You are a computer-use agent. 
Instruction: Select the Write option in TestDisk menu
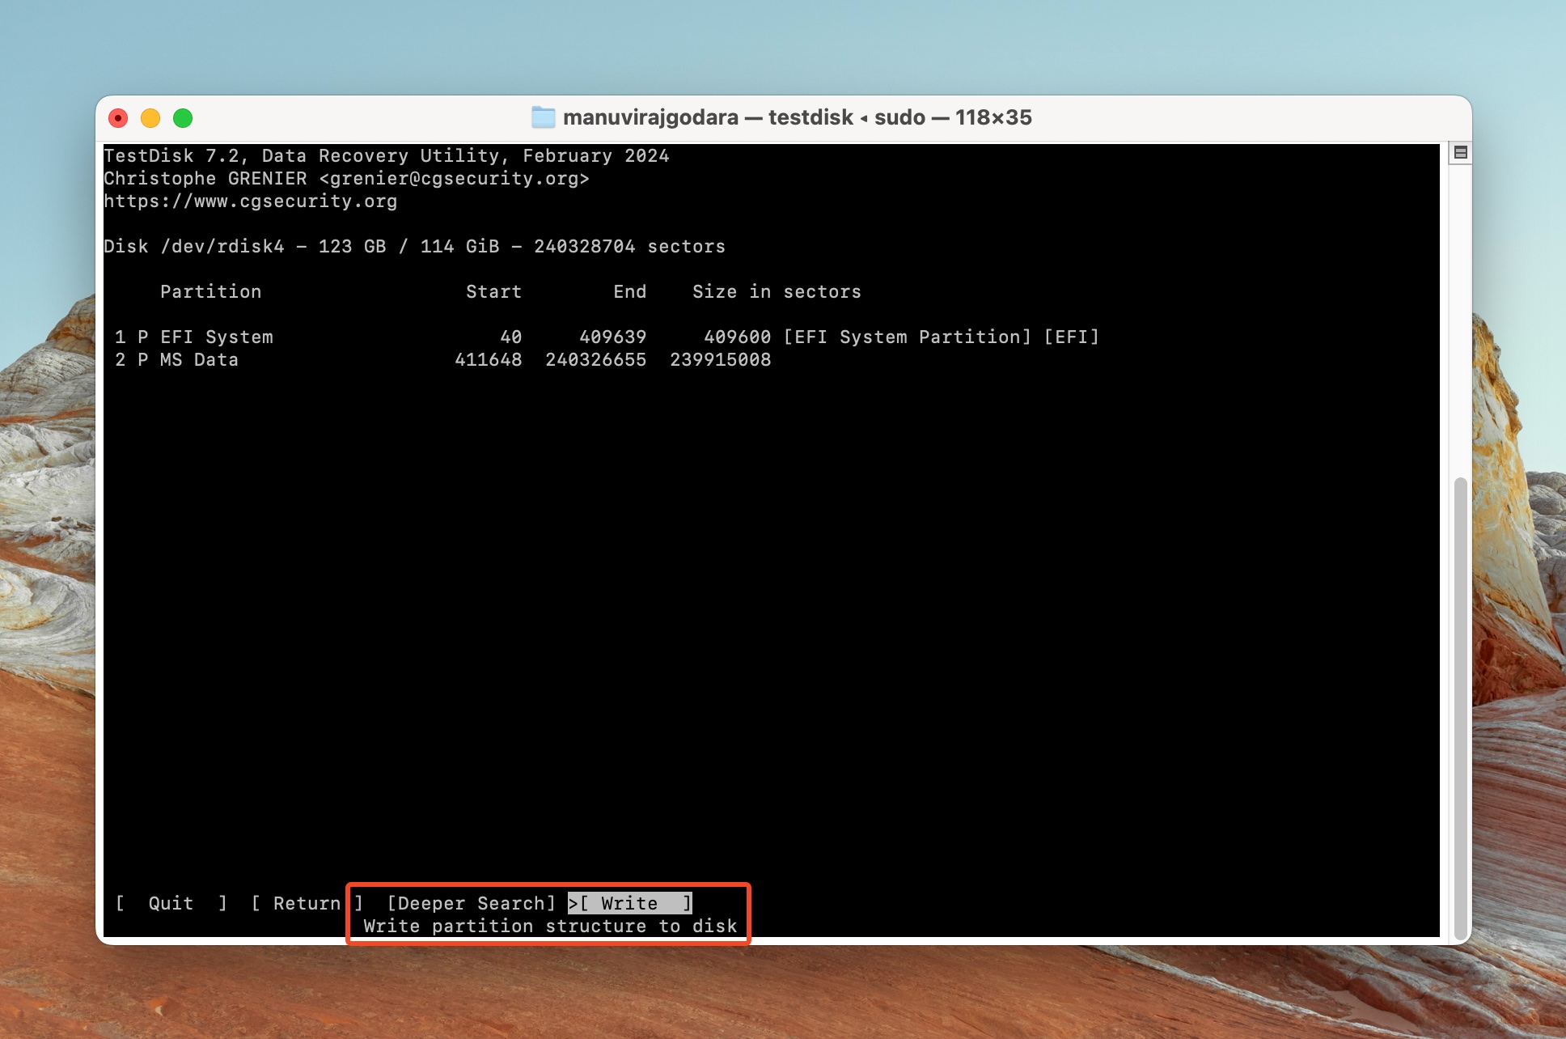pos(629,903)
